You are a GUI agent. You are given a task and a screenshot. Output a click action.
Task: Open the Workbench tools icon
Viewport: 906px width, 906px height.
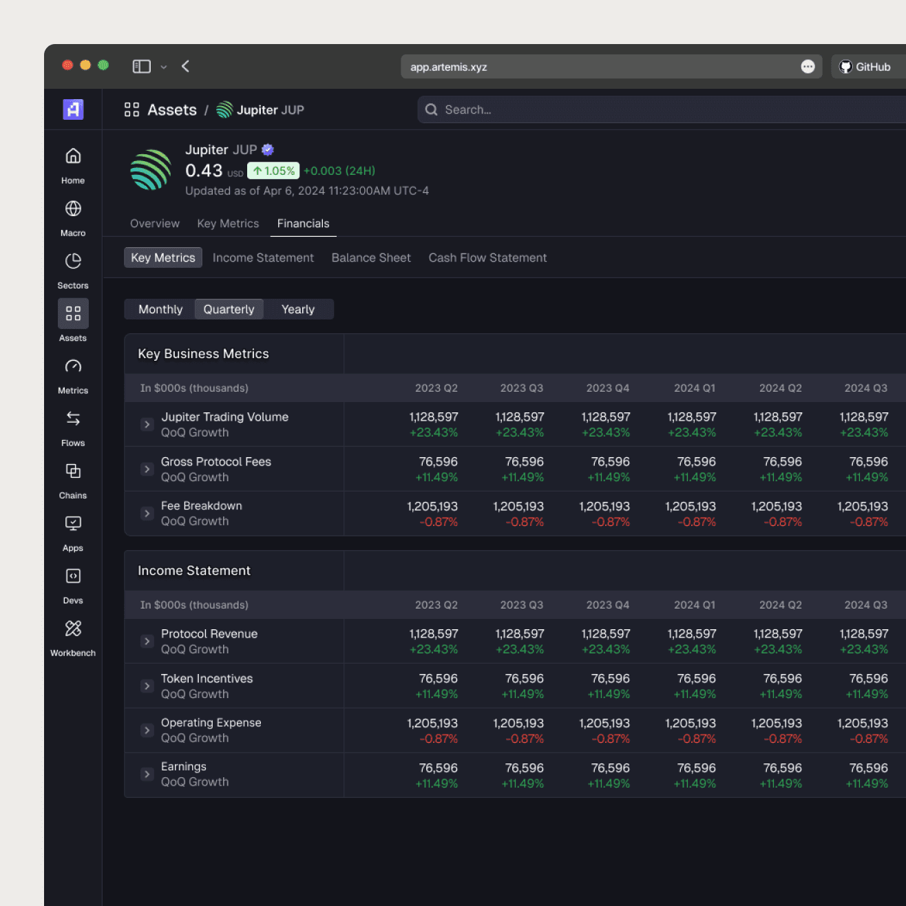click(x=73, y=629)
